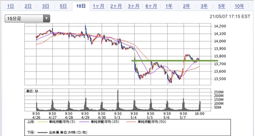Open the 5年 chart range
Viewport: 255px width, 136px height.
(222, 6)
